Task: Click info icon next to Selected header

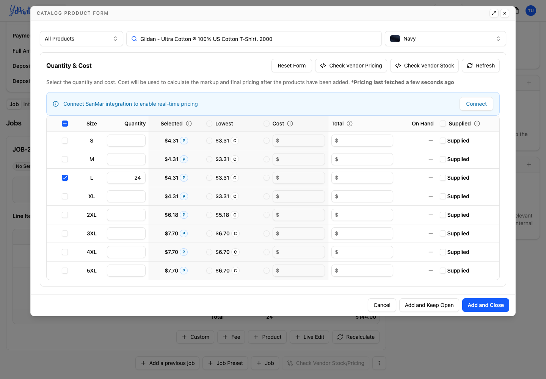Action: (x=189, y=124)
